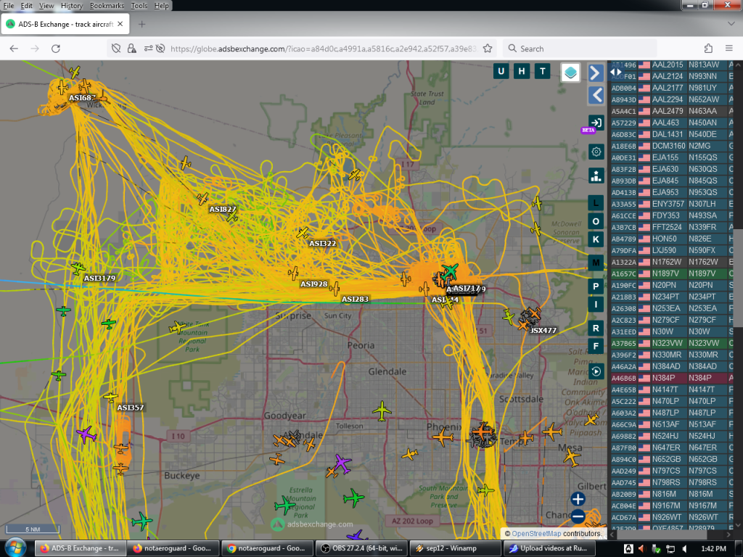Select aircraft row AAL2479 N463AA
This screenshot has height=557, width=743.
(671, 111)
